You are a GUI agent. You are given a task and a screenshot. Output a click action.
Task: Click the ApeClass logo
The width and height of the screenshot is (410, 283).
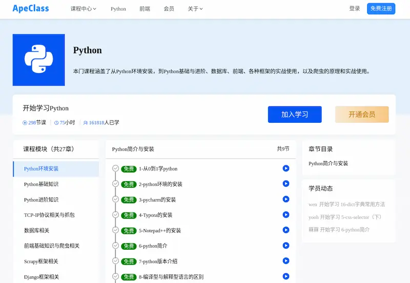31,9
